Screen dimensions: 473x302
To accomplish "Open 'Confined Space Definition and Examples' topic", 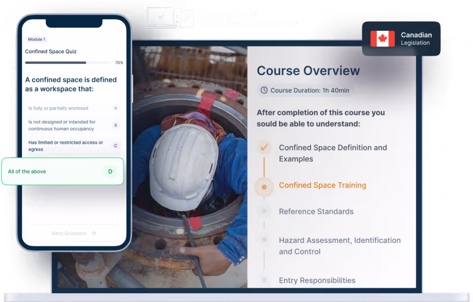I will (x=333, y=153).
